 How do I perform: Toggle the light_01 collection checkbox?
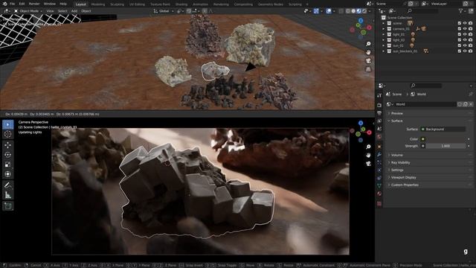[x=460, y=34]
